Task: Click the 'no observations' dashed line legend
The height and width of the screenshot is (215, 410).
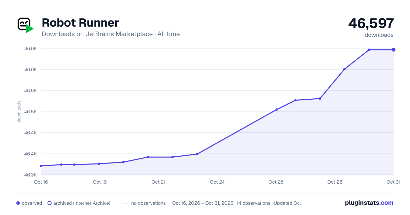Action: pos(124,203)
